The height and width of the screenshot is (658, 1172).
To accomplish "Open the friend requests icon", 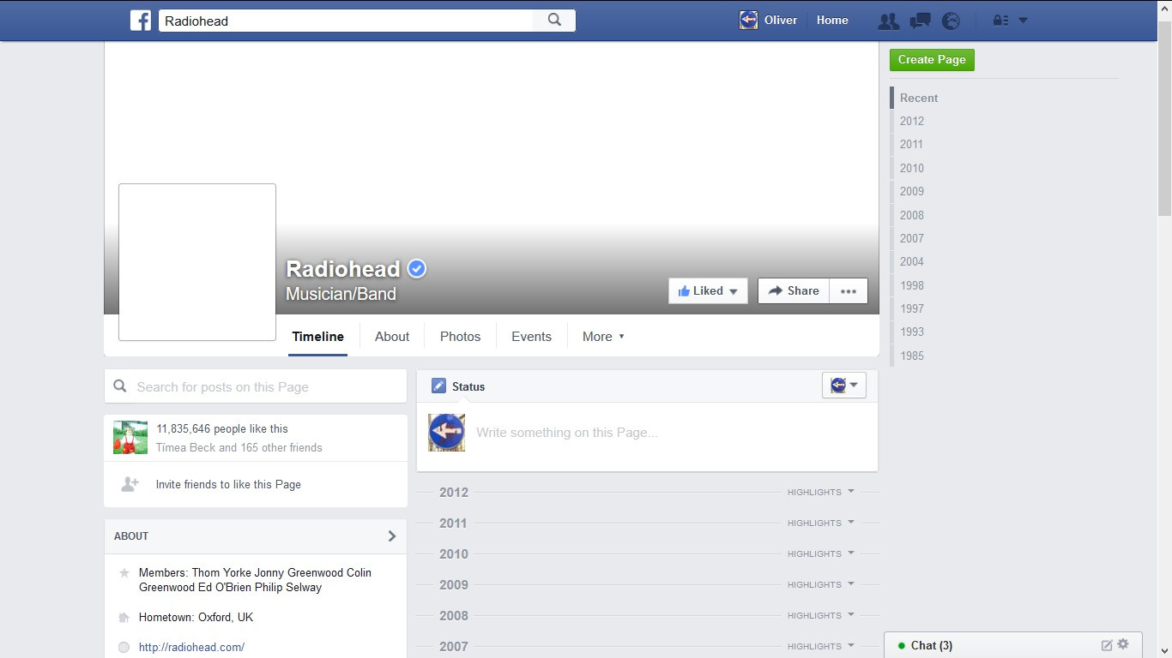I will (888, 21).
